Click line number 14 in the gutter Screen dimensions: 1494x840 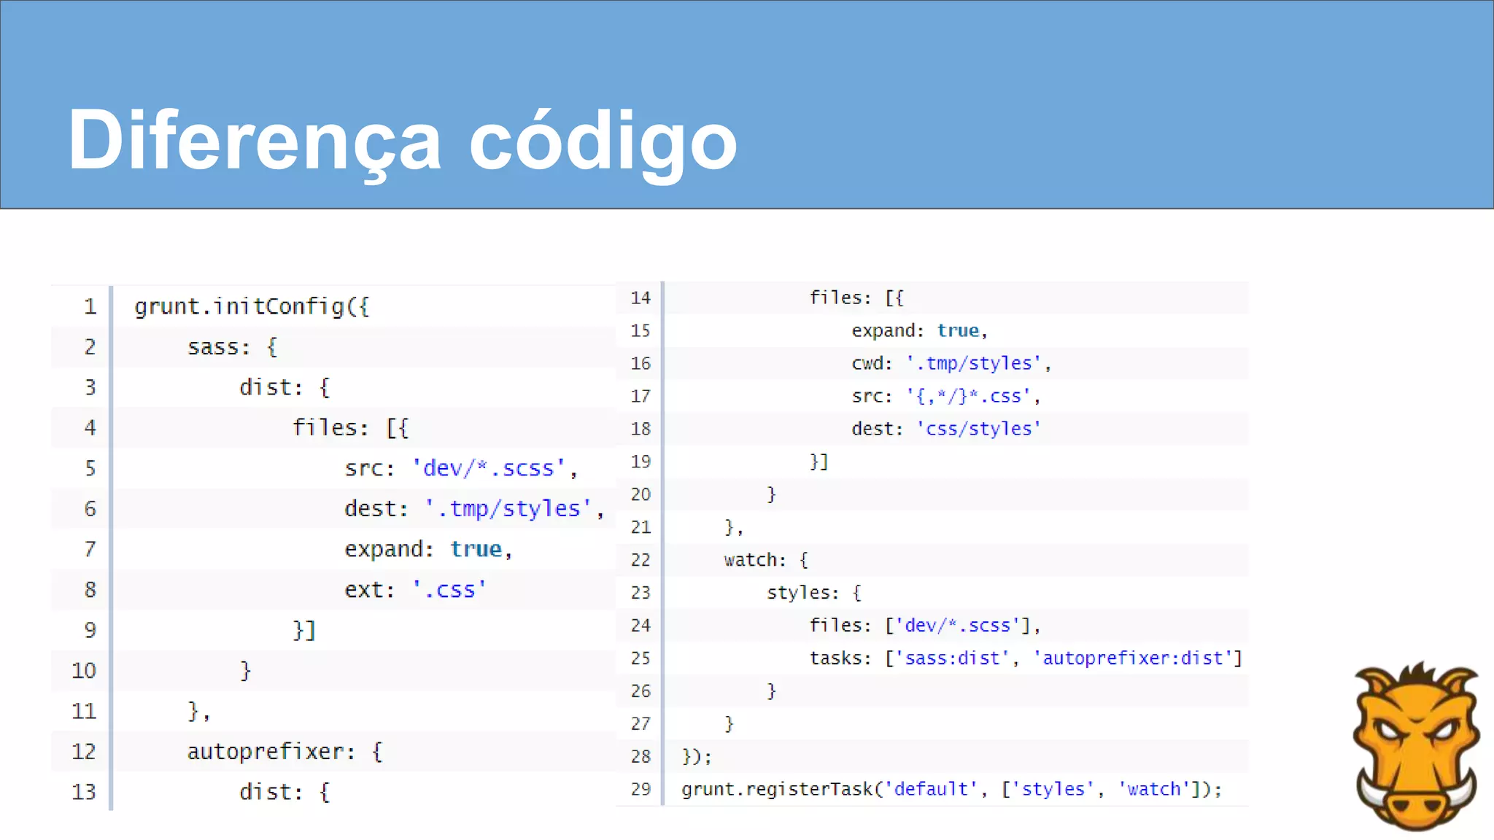pos(640,297)
